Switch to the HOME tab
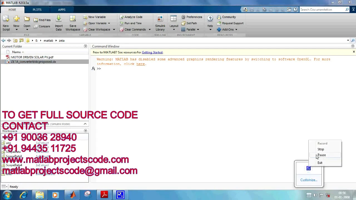 click(12, 10)
